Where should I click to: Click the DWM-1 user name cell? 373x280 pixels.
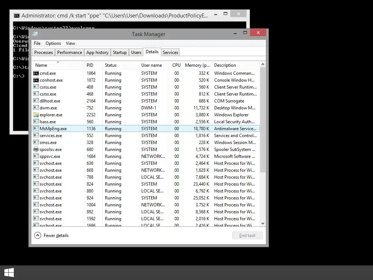(149, 108)
